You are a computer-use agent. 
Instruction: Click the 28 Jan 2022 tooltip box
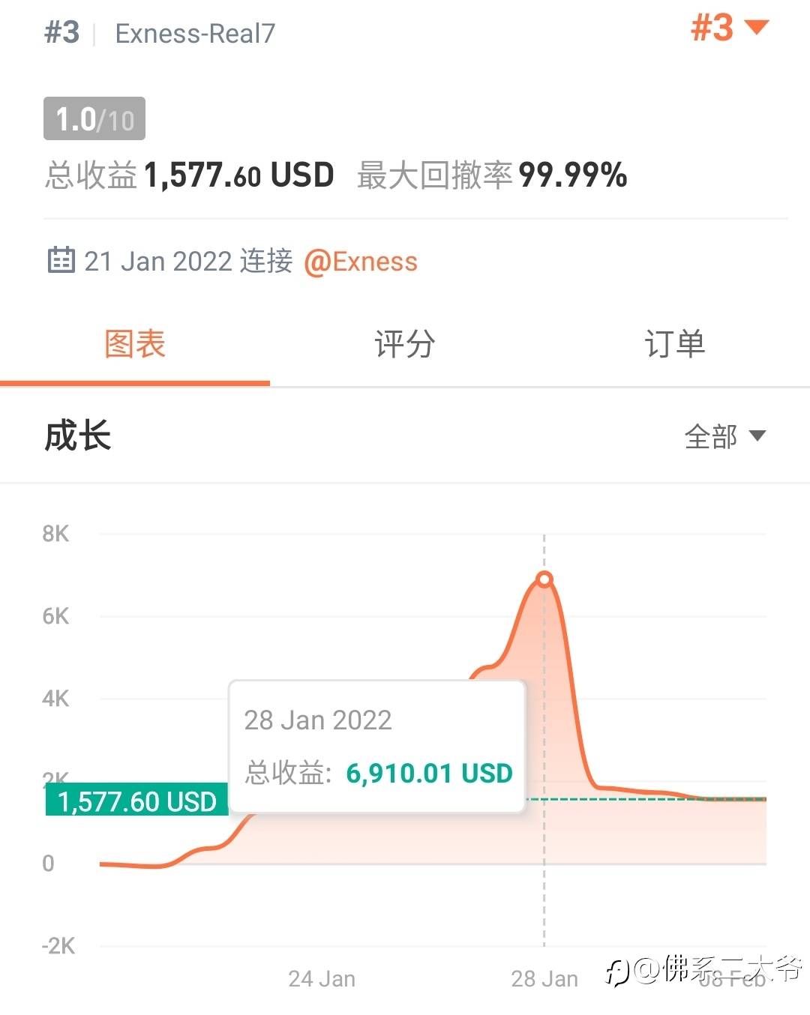(376, 747)
